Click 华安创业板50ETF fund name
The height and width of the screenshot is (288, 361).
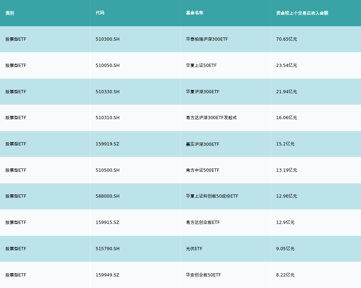(203, 275)
